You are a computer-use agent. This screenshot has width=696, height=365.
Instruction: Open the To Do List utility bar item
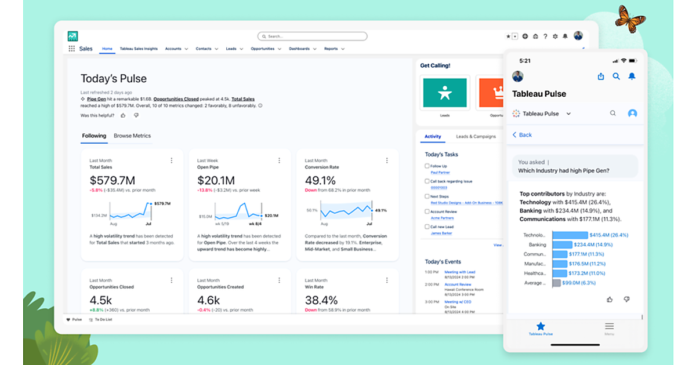[100, 319]
